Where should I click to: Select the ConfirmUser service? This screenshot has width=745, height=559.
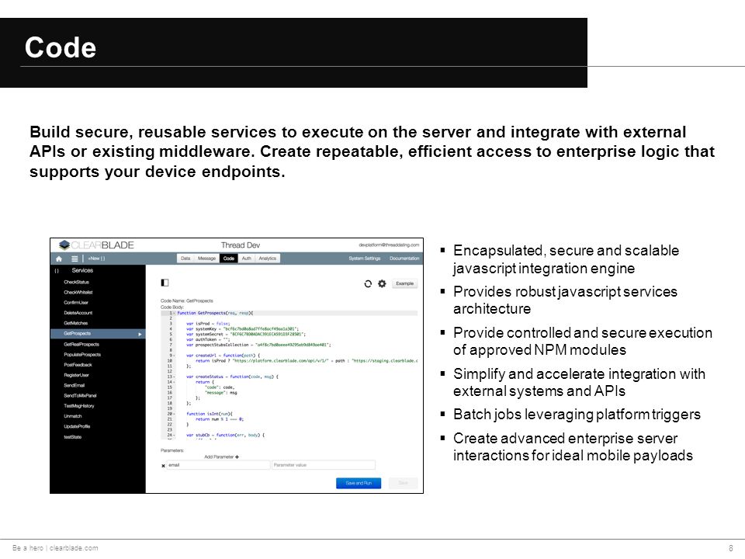point(76,303)
